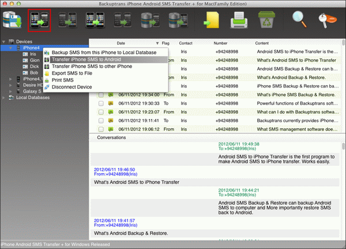
Task: Click the green message bubble at 19:34:00
Action: (x=111, y=95)
